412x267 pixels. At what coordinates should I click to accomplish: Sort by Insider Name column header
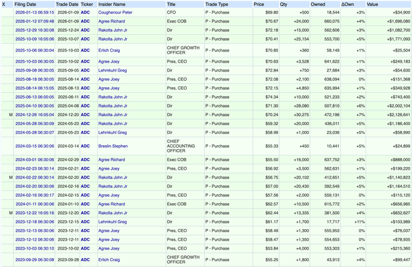111,5
